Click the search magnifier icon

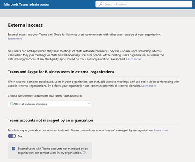click(101, 4)
